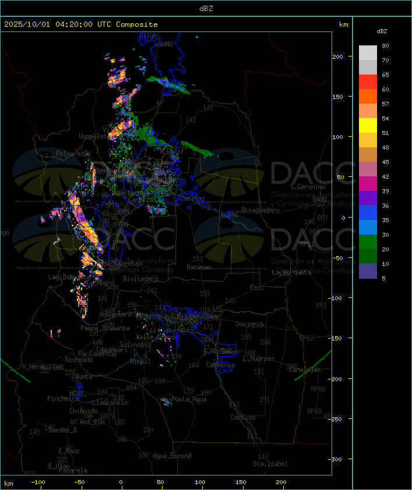This screenshot has width=412, height=490.
Task: Click the slate-blue bottom band of the legend
Action: (x=368, y=271)
